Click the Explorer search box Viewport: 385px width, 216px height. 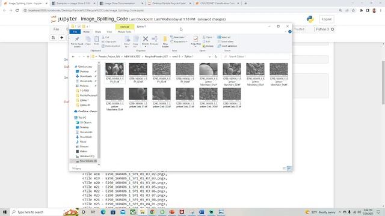click(x=255, y=56)
